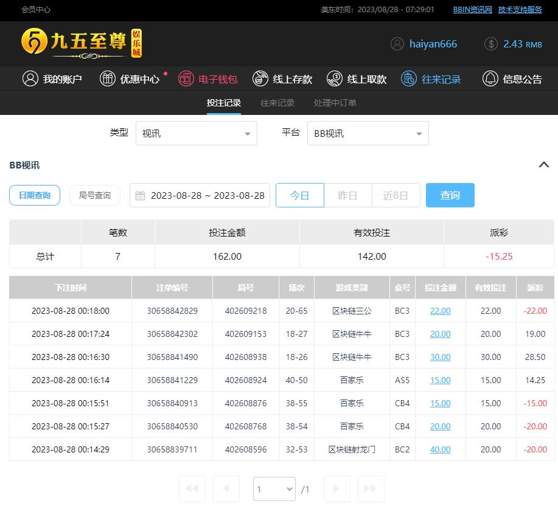Click the calendar icon in date field
This screenshot has width=558, height=509.
click(140, 195)
